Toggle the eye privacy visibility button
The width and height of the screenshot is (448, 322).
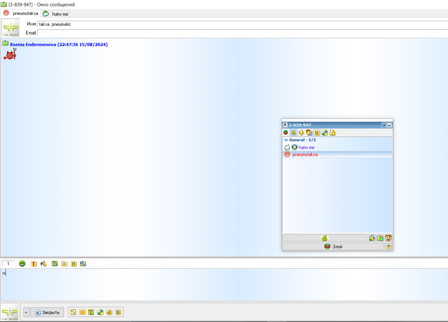[x=388, y=246]
